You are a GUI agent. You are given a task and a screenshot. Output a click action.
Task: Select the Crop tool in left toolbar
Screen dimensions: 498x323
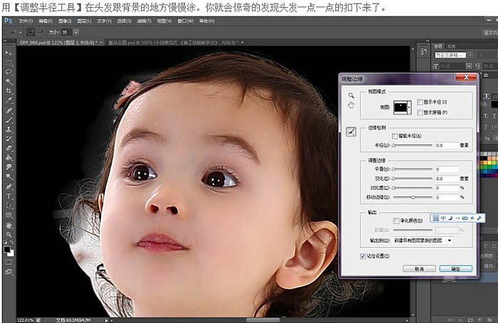pyautogui.click(x=9, y=91)
